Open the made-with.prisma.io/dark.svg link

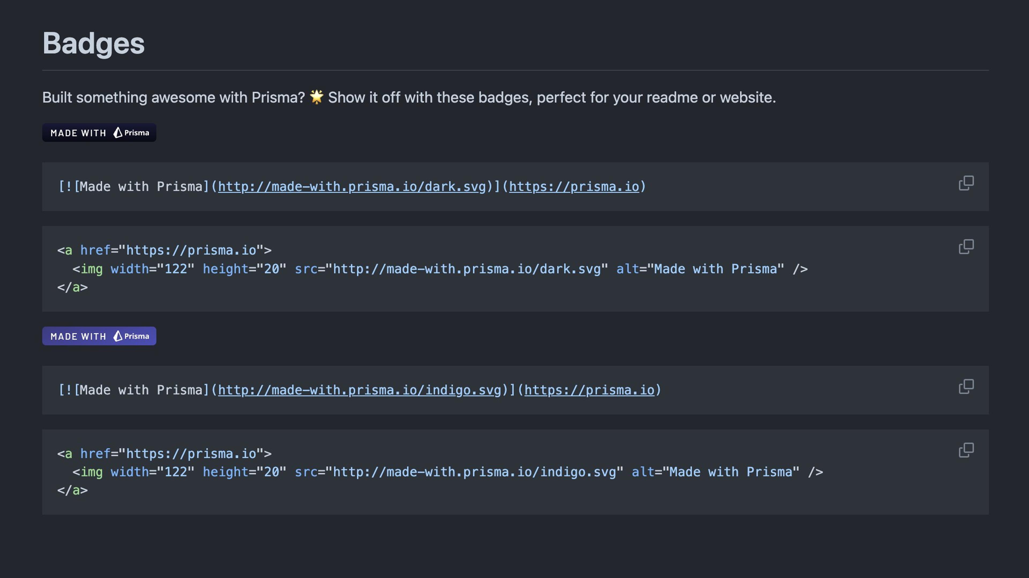(x=352, y=187)
